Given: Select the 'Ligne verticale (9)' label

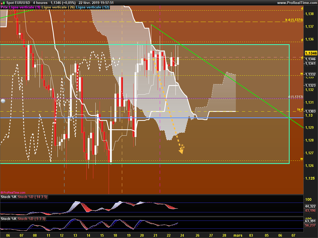Looking at the screenshot, I should pos(25,7).
